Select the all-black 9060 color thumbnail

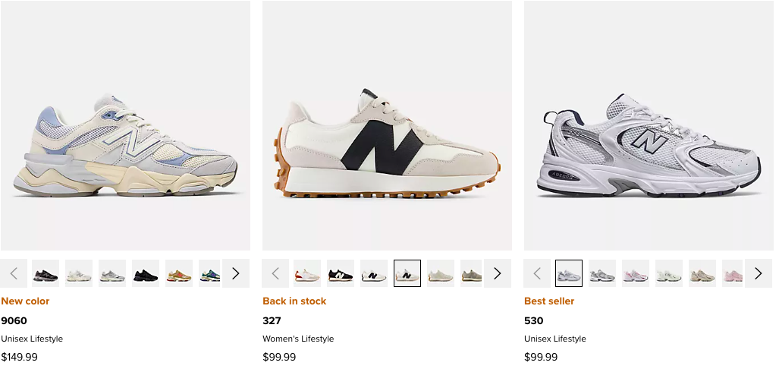point(146,273)
